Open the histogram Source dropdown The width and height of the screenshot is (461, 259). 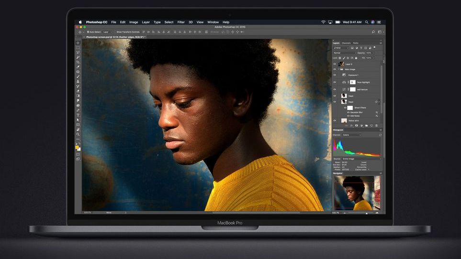click(362, 159)
